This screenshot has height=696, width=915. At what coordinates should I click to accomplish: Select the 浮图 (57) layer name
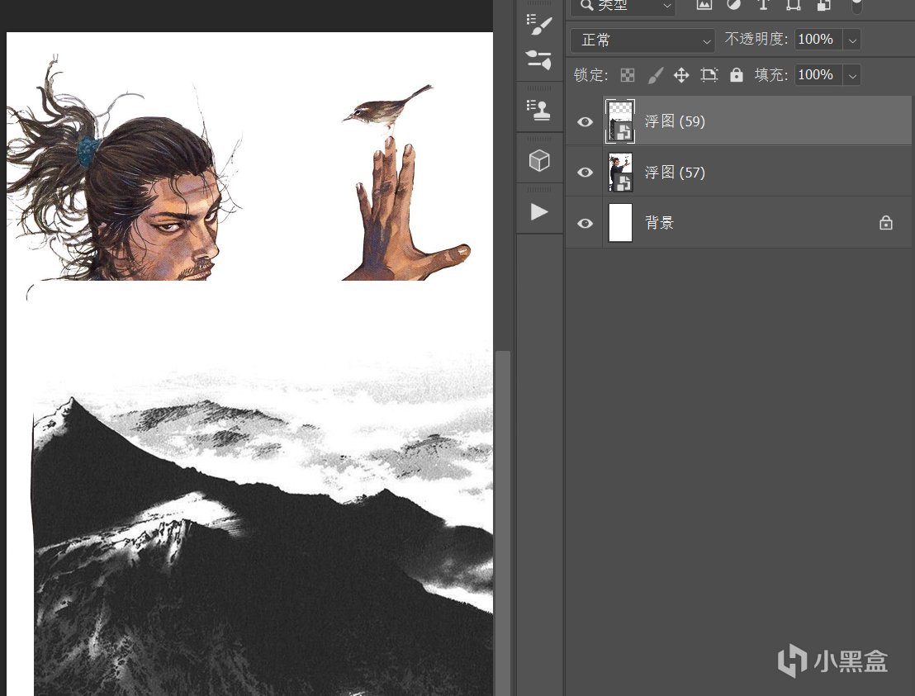click(675, 173)
